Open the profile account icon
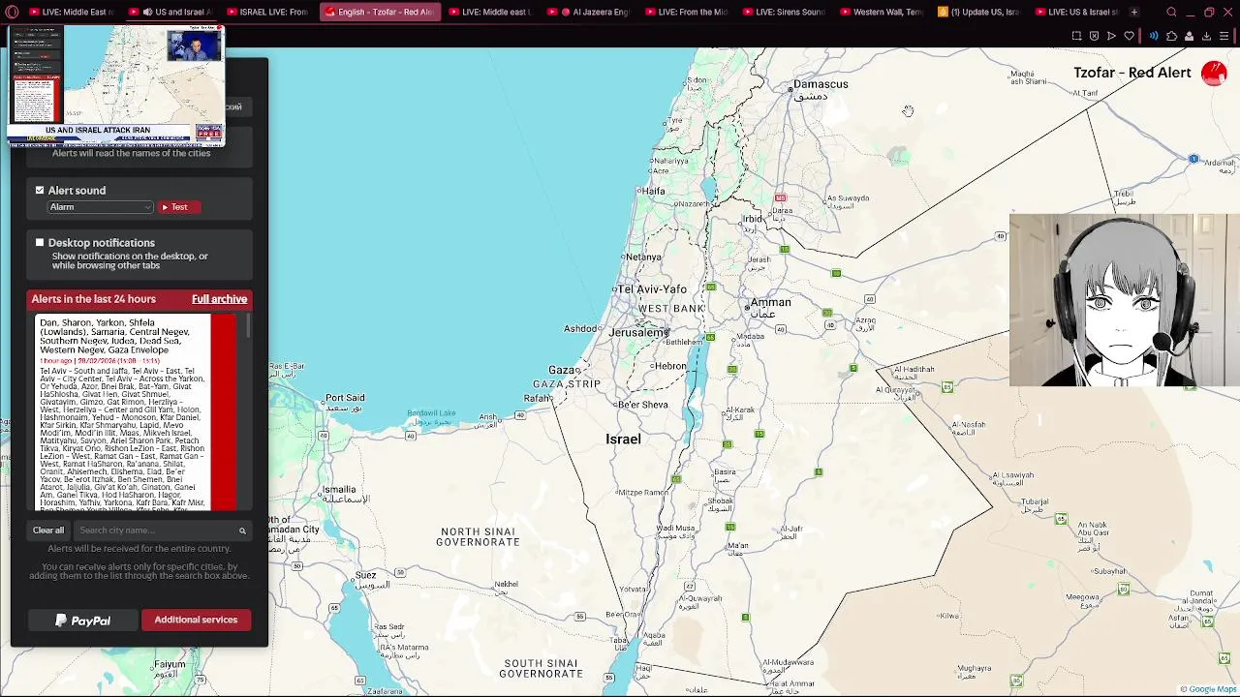Image resolution: width=1240 pixels, height=697 pixels. [1189, 36]
